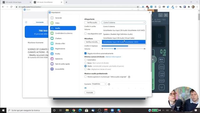Click the microphone Livello in ingresso bar

(x=124, y=46)
